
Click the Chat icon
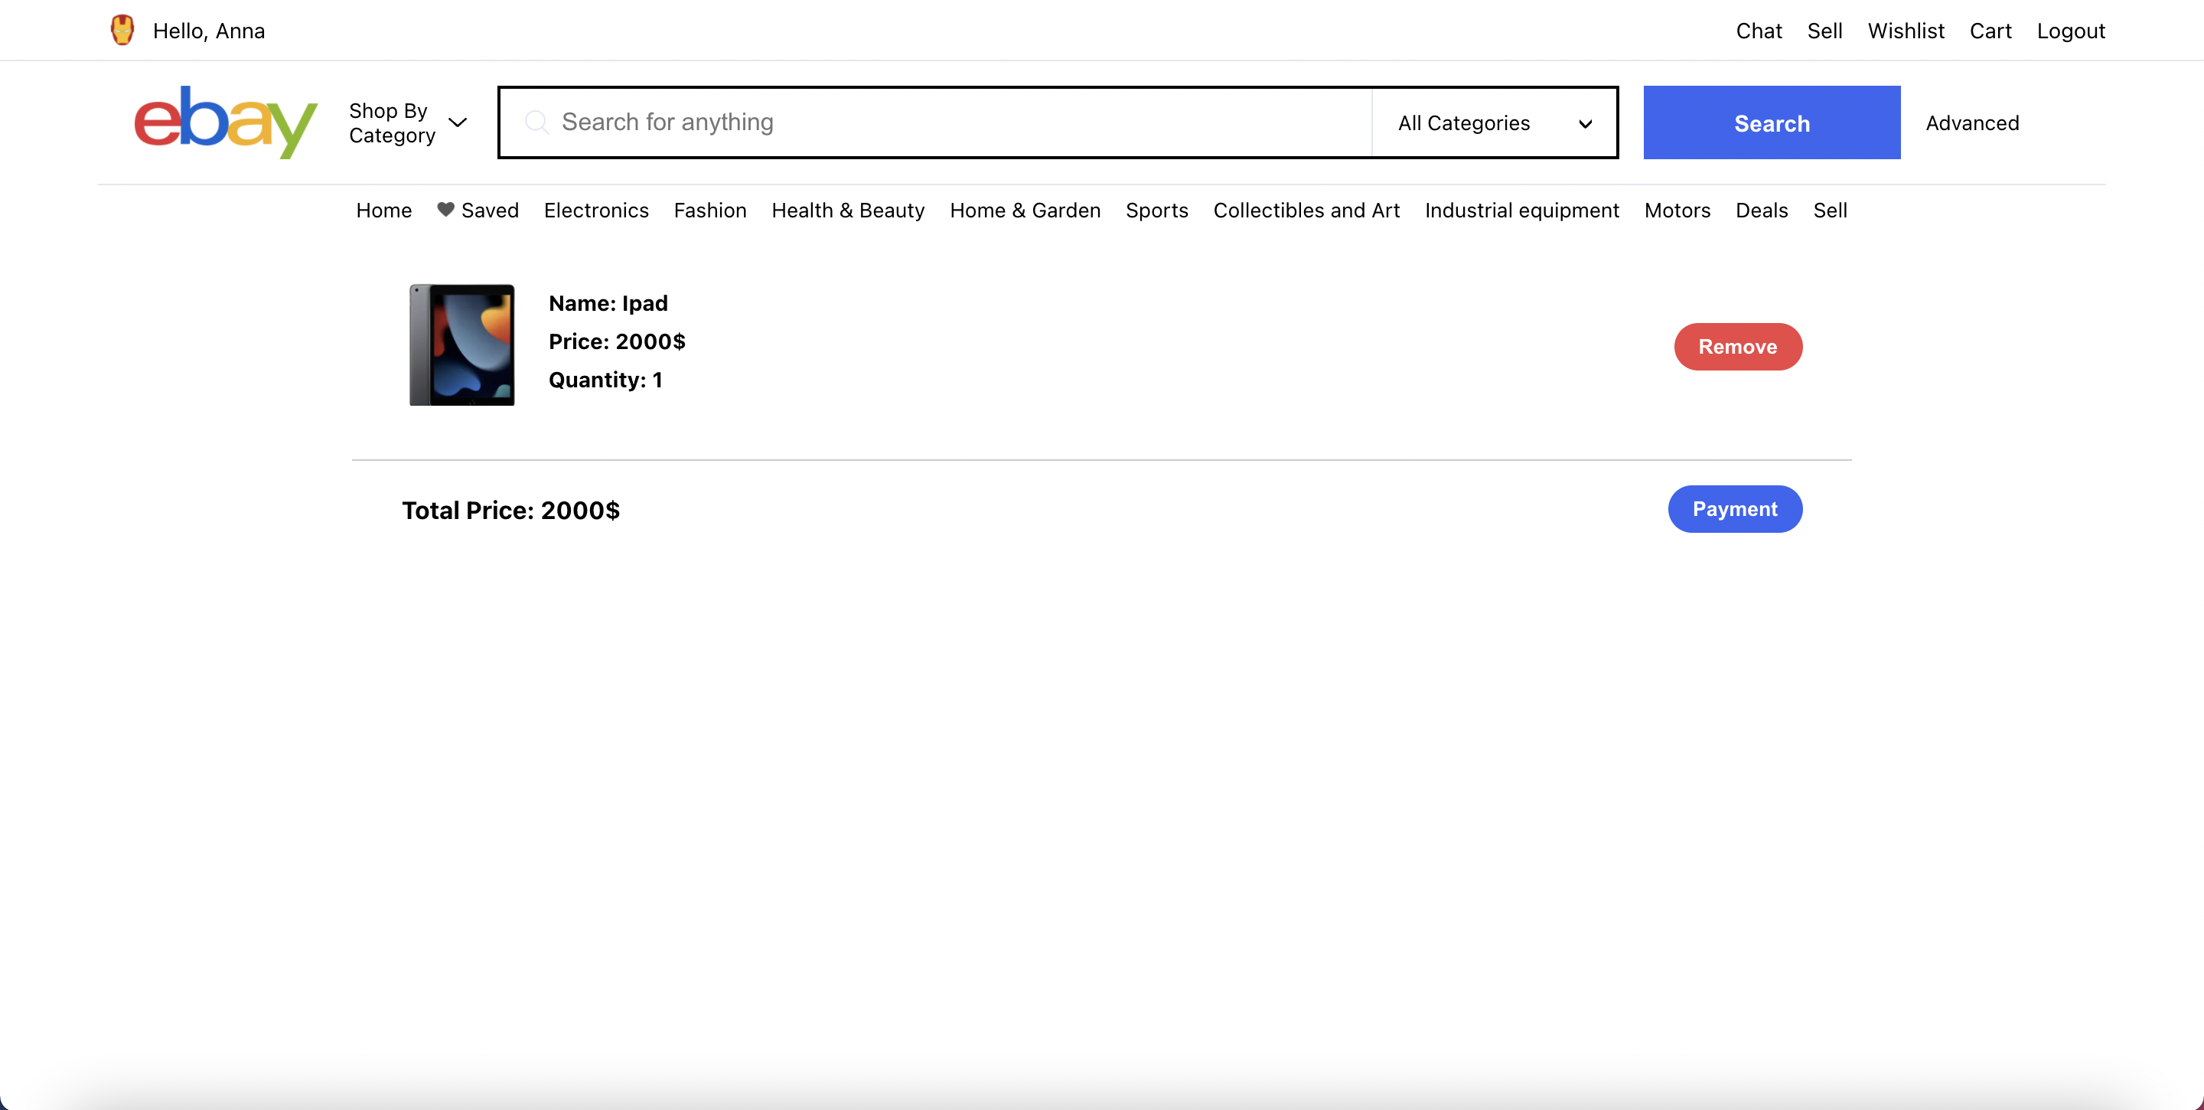(x=1760, y=28)
